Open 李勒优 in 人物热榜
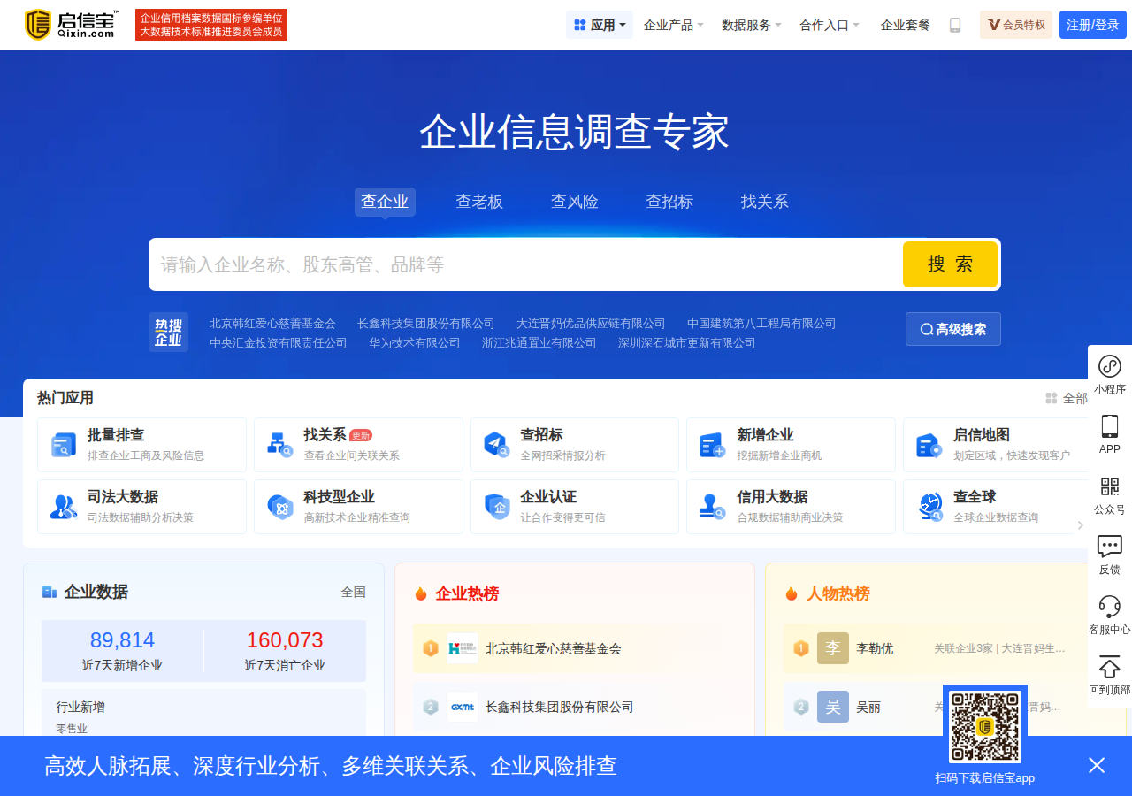 [875, 648]
